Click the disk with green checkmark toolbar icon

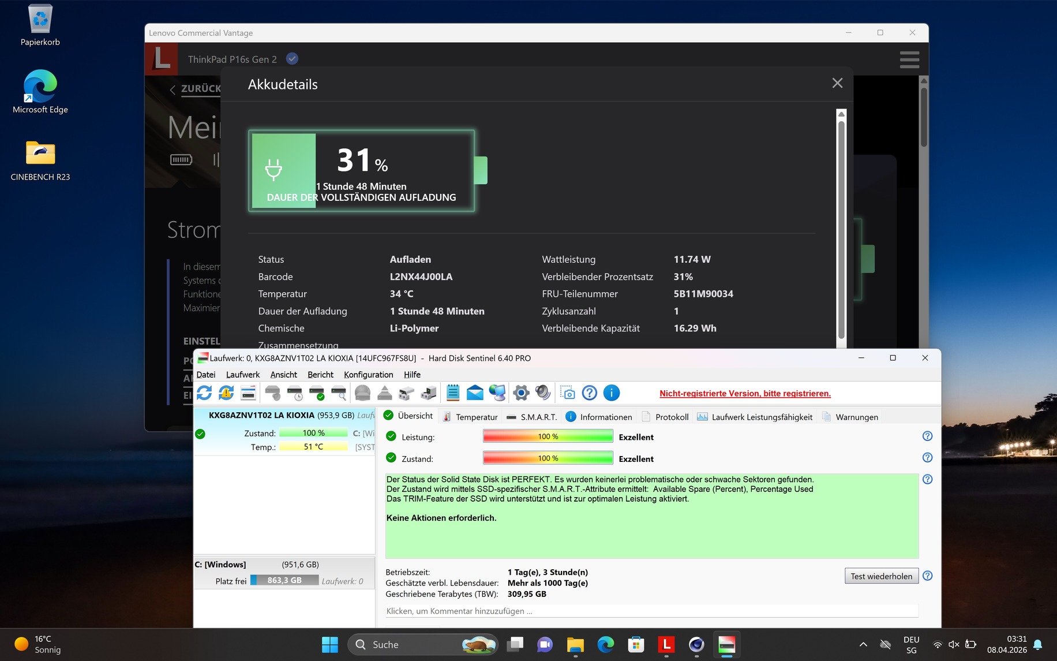317,393
